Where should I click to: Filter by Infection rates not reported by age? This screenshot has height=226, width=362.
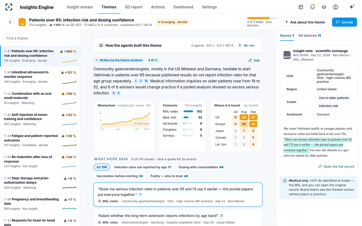(143, 167)
